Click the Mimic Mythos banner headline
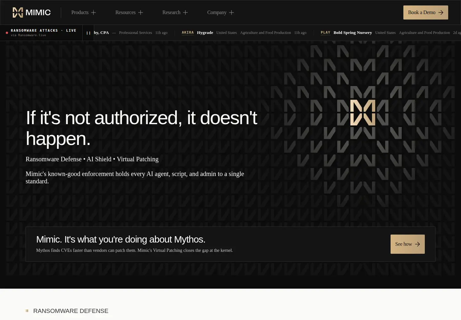This screenshot has height=320, width=461. (121, 239)
